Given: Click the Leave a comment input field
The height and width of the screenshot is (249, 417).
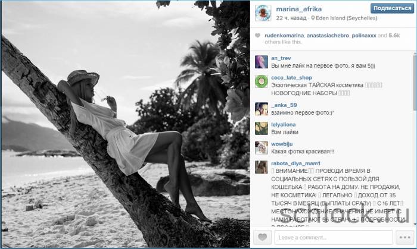Looking at the screenshot, I should tap(334, 237).
